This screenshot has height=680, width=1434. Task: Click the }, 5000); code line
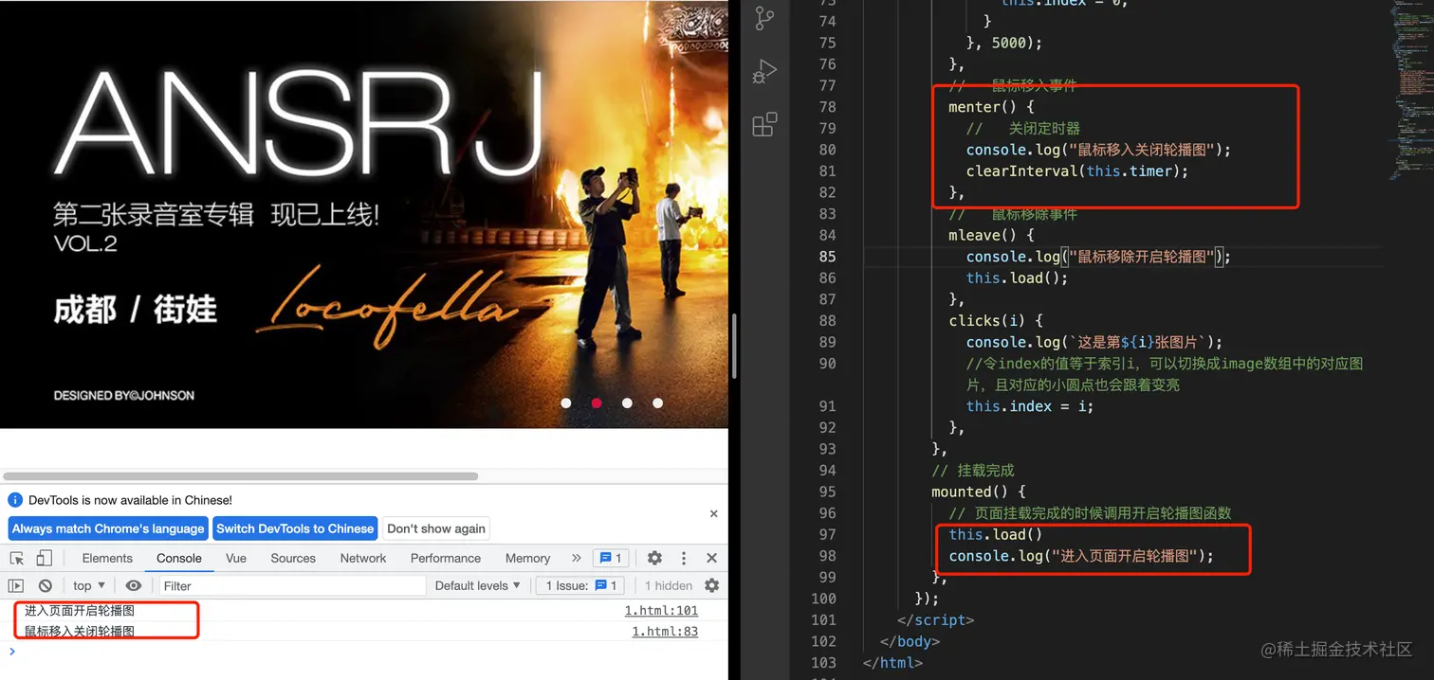1004,43
